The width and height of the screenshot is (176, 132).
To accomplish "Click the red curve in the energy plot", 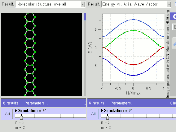I will 133,64.
